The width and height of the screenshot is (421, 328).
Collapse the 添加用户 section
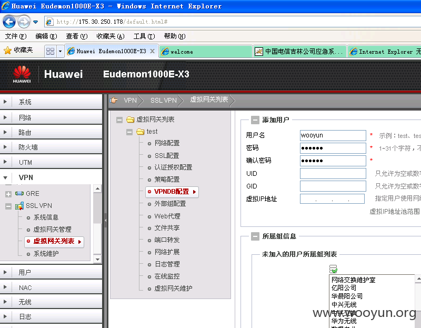coord(255,120)
